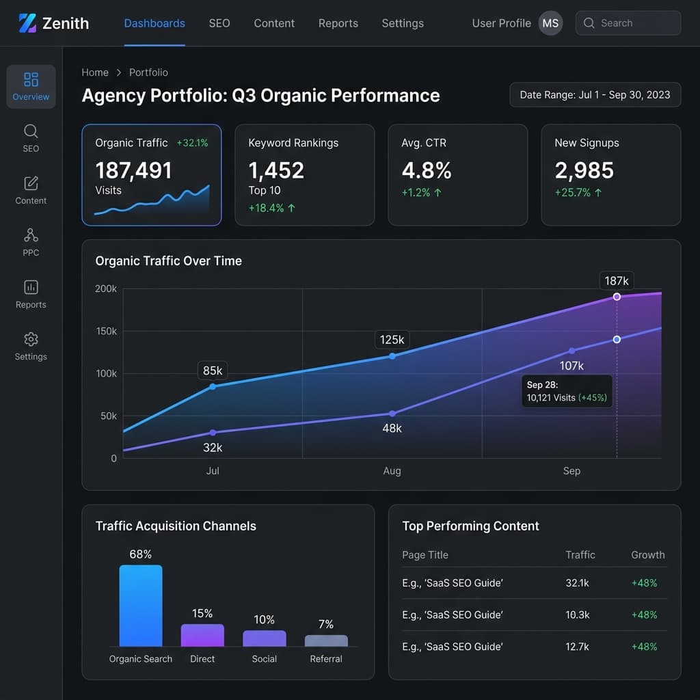Image resolution: width=700 pixels, height=700 pixels.
Task: Click the Social 10% bar
Action: tap(265, 638)
